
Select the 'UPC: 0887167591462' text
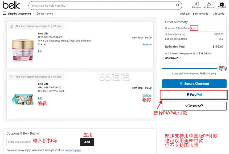(50, 37)
